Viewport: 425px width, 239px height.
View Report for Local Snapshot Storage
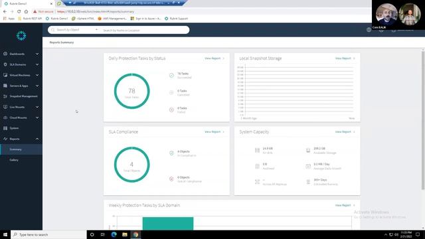[345, 58]
